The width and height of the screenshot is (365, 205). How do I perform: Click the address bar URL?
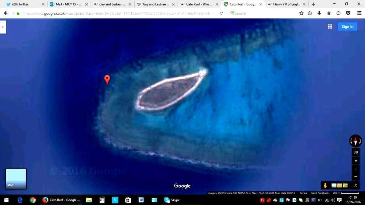pos(116,13)
